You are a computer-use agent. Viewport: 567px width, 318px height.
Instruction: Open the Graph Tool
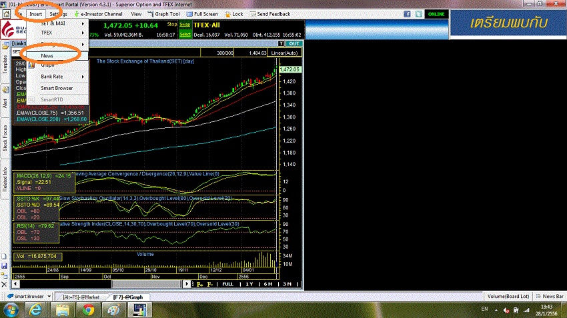point(163,14)
